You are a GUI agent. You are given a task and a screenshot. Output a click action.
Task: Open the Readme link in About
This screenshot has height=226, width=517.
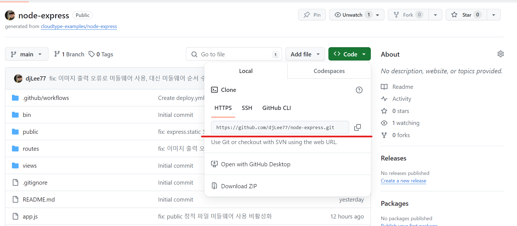[403, 87]
